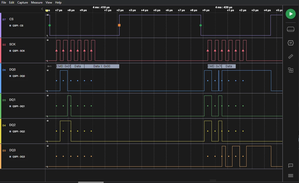Toggle the QSPI - CS analyzer label square
This screenshot has height=183, width=299.
[x=10, y=25]
